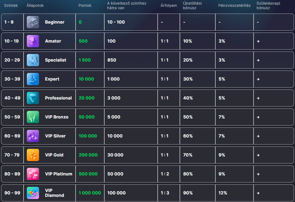The image size is (295, 202).
Task: Select the Specialist light-blue crystal icon
Action: point(33,60)
